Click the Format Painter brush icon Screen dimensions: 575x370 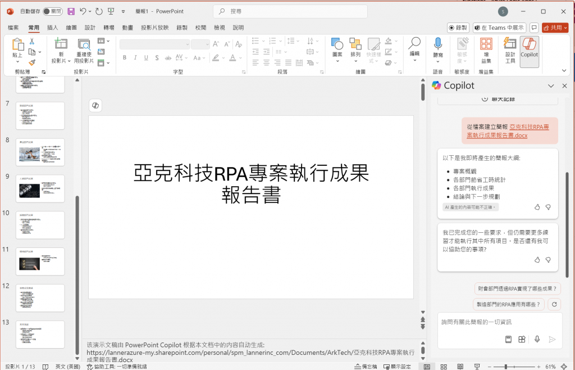[32, 63]
